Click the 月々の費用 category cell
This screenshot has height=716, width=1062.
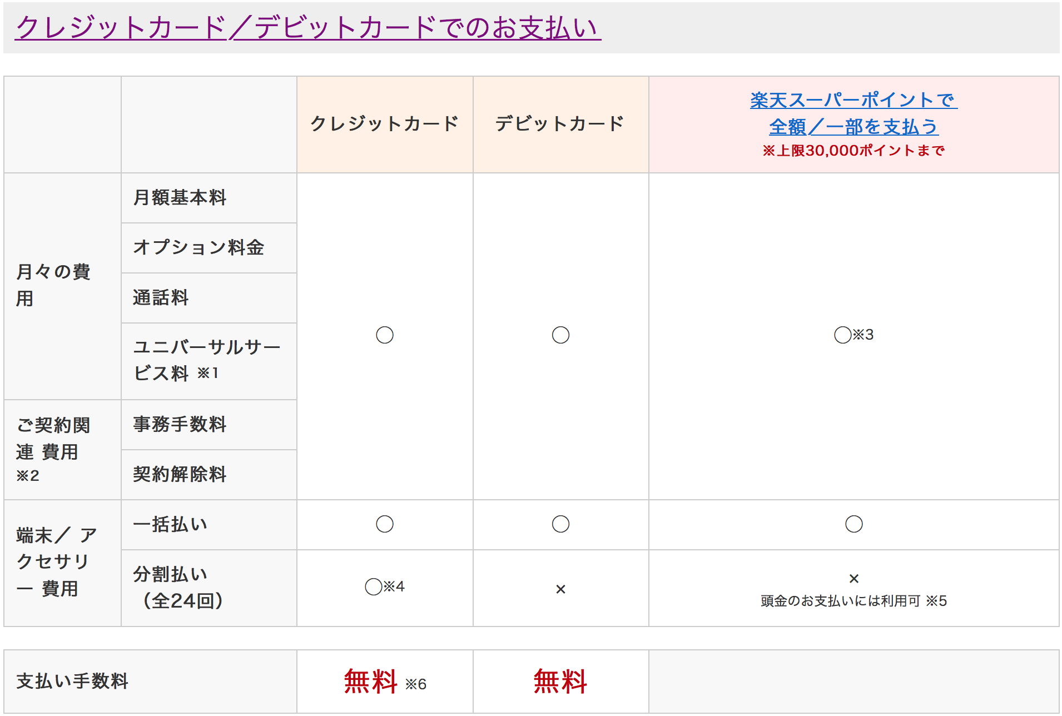pos(63,286)
